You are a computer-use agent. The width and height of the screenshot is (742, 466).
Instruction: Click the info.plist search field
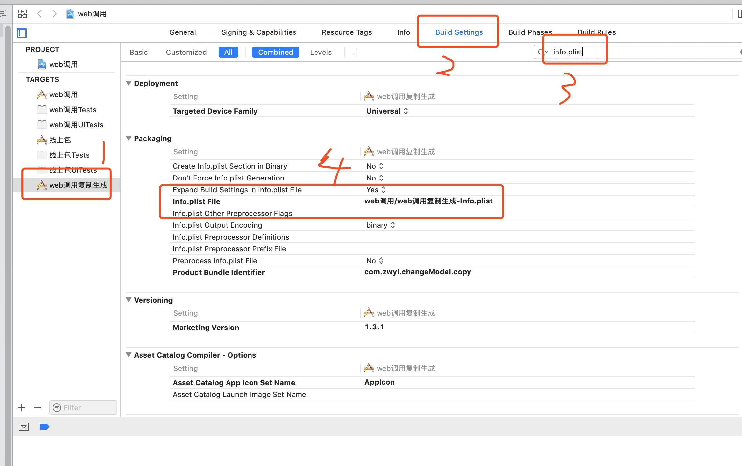(x=575, y=52)
